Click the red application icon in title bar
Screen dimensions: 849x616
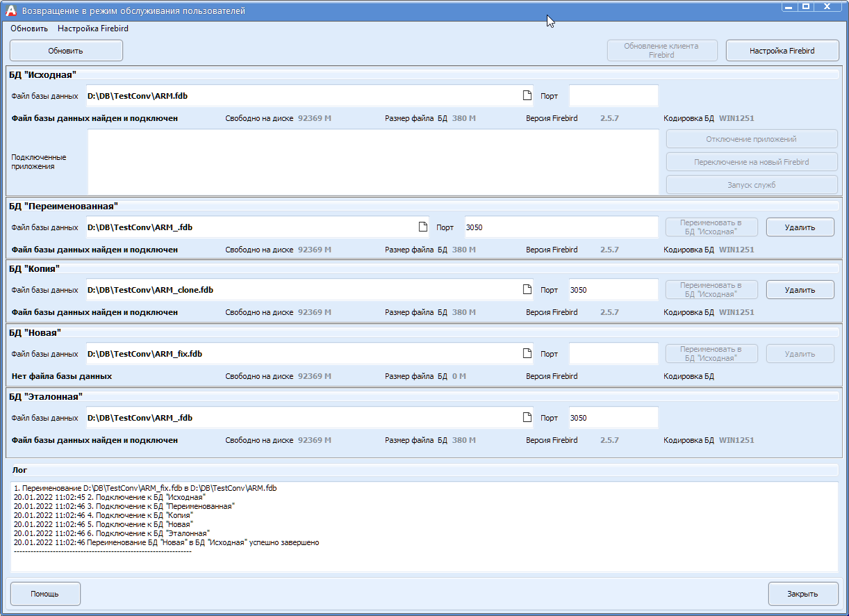point(11,10)
